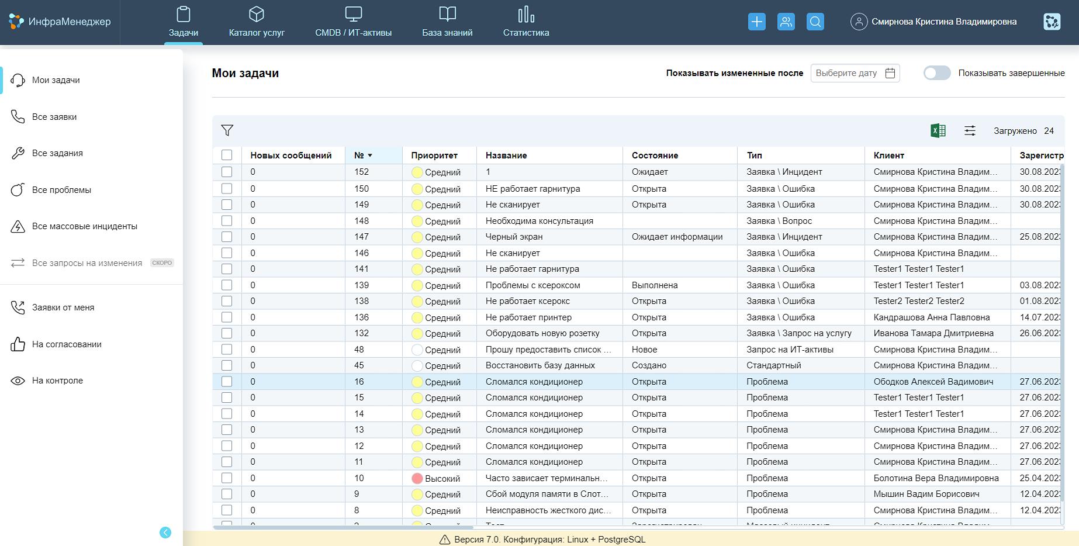The height and width of the screenshot is (546, 1079).
Task: Switch to the Каталог услуг tab
Action: 257,22
